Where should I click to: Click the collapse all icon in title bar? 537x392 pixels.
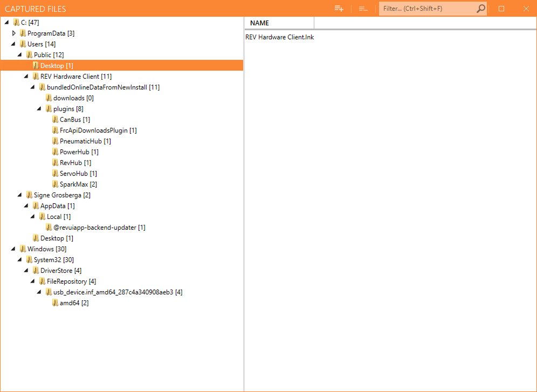click(363, 9)
